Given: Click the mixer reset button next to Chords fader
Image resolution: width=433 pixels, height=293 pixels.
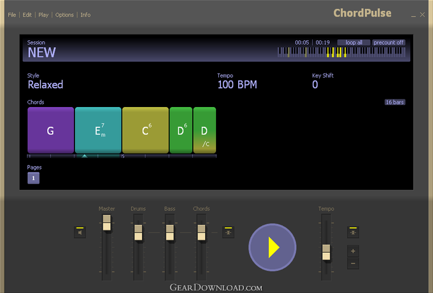Looking at the screenshot, I should [x=228, y=232].
